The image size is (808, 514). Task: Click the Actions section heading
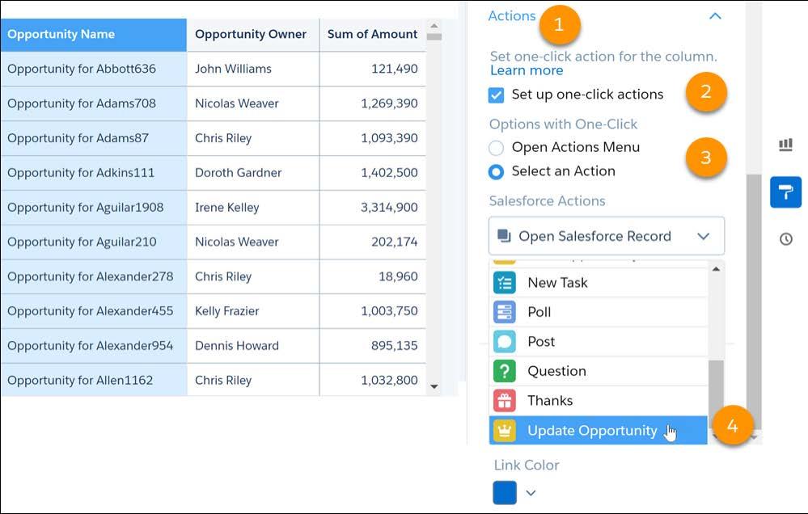pos(512,16)
